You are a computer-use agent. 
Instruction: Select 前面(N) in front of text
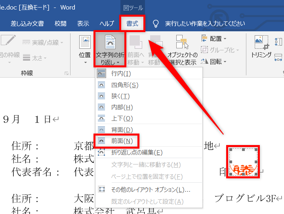[x=122, y=141]
